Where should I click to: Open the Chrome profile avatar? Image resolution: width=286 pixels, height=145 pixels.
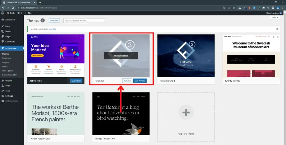(278, 8)
